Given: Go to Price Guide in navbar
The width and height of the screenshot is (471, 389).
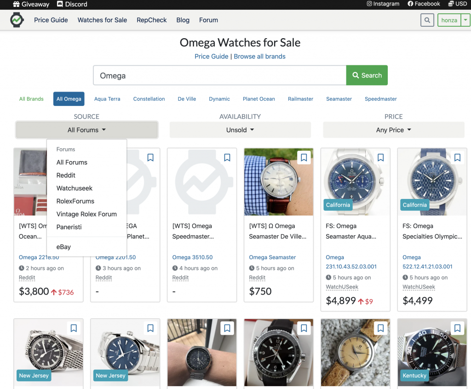Looking at the screenshot, I should (x=51, y=20).
